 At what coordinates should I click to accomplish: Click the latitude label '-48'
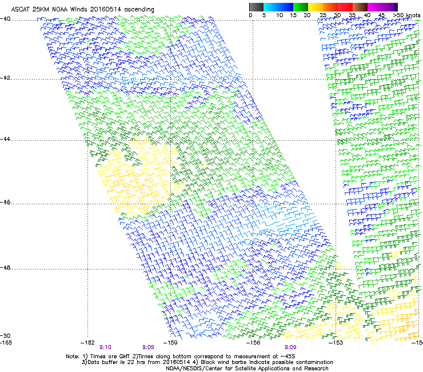[5, 268]
